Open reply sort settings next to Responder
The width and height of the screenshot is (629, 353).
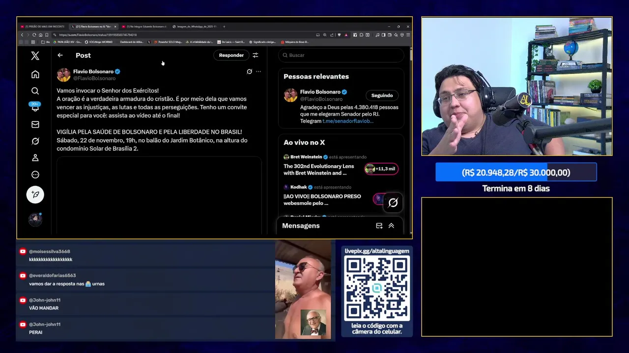pyautogui.click(x=255, y=55)
